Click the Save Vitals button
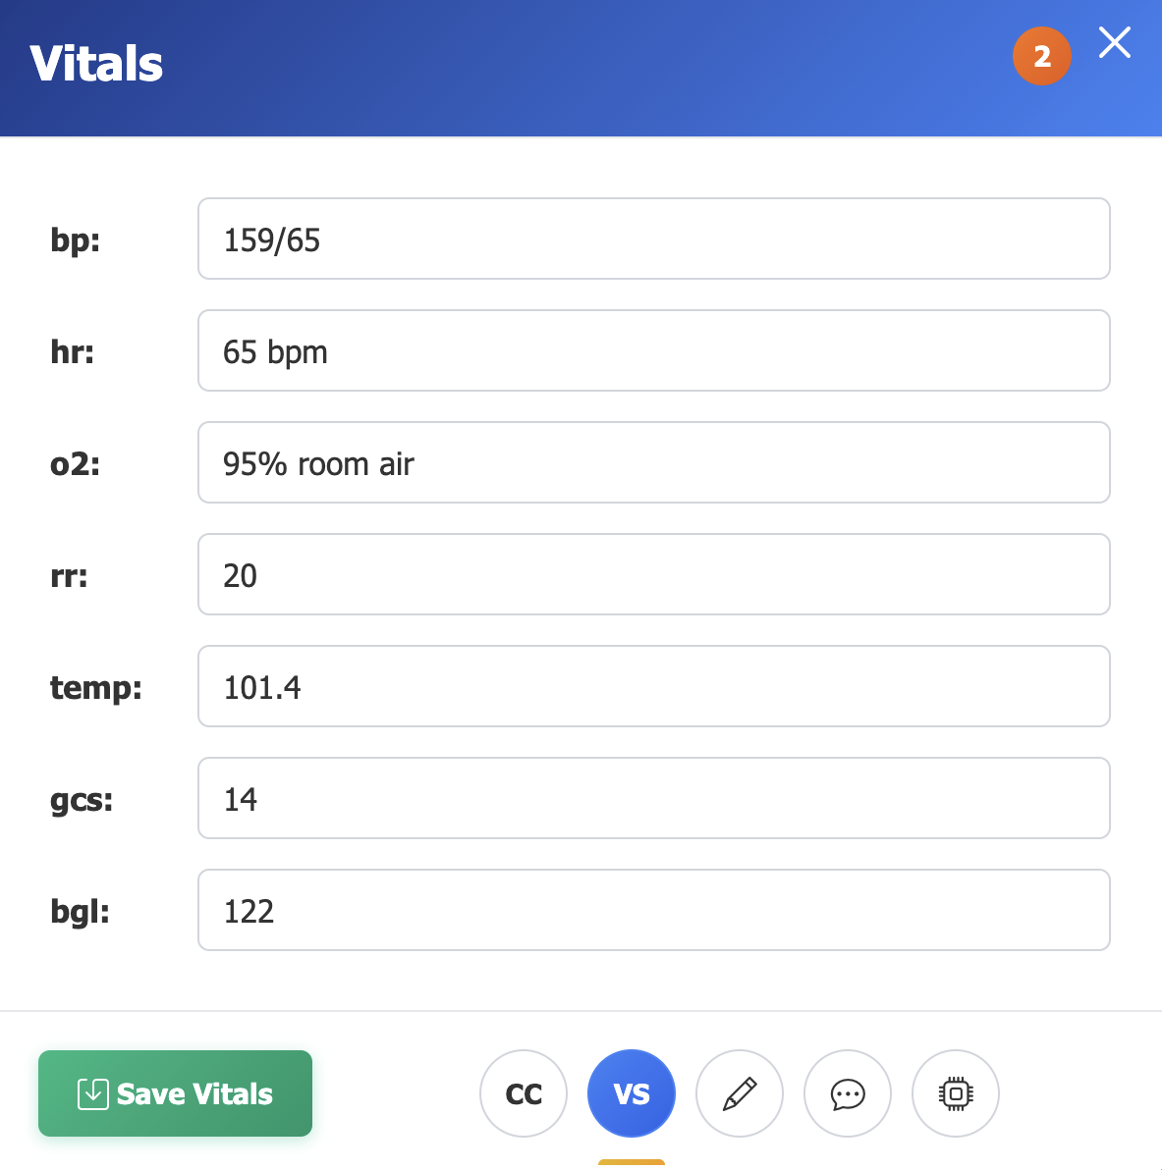The image size is (1162, 1170). (x=175, y=1092)
